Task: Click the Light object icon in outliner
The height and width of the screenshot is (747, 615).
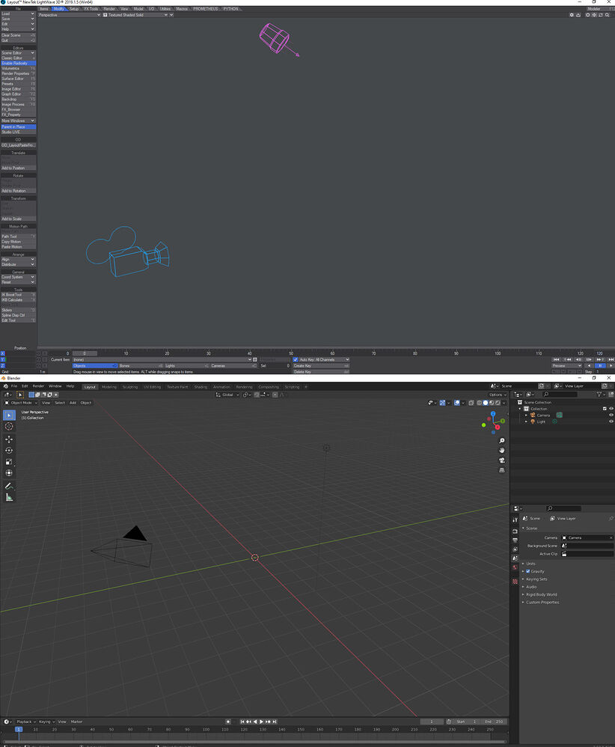Action: click(x=533, y=421)
